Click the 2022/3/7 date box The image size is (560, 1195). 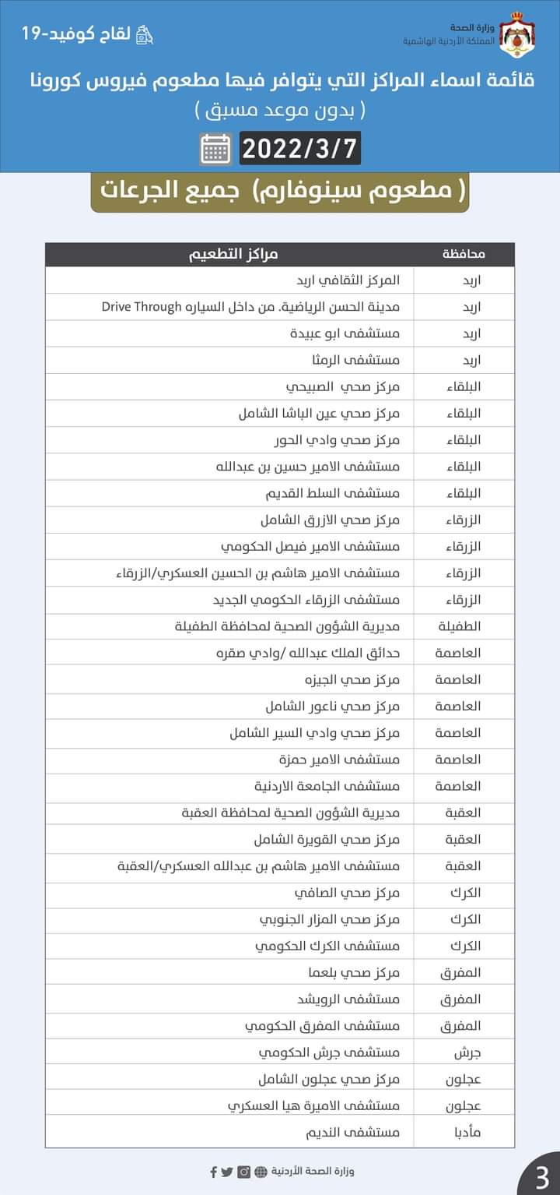point(301,148)
